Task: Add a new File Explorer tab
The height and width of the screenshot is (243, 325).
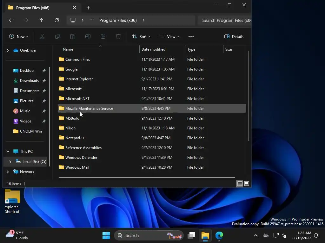Action: click(88, 8)
